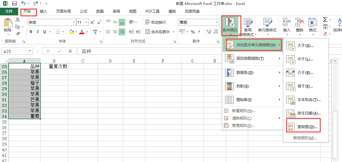Open 单元格样式 cell styles
The width and height of the screenshot is (342, 162).
(x=267, y=26)
